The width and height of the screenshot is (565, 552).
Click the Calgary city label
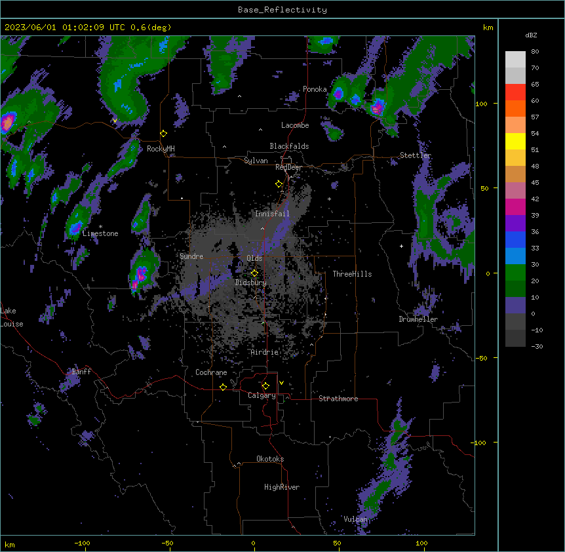click(262, 395)
